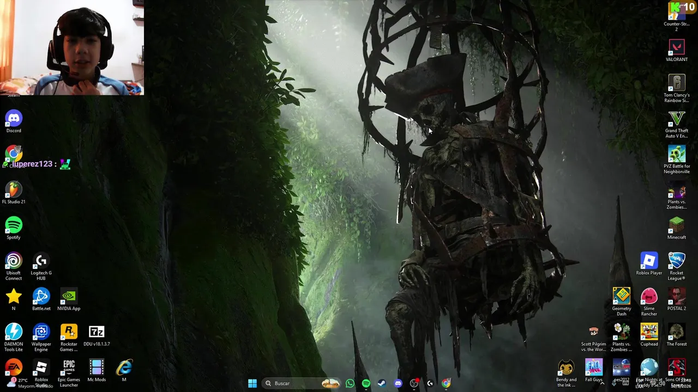Click the Windows Start button
The width and height of the screenshot is (698, 392).
252,383
